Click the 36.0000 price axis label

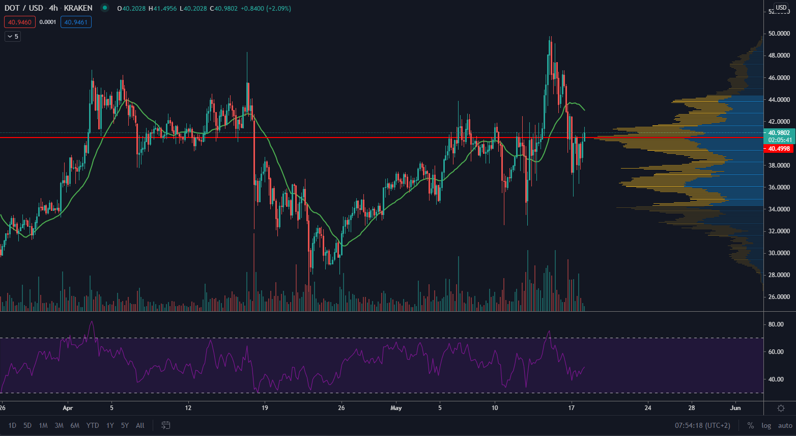point(779,187)
